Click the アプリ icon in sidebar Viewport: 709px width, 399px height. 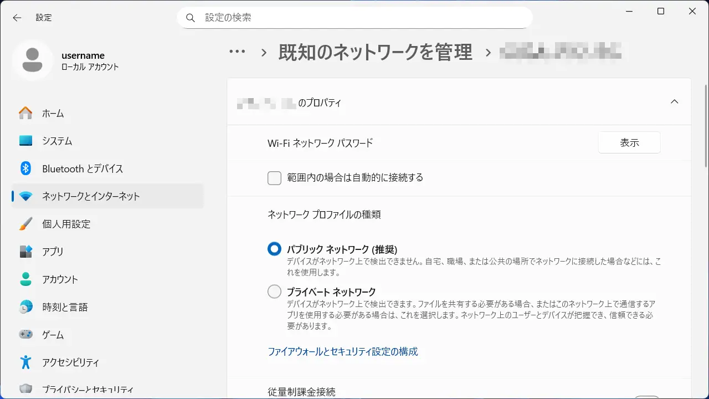[25, 252]
